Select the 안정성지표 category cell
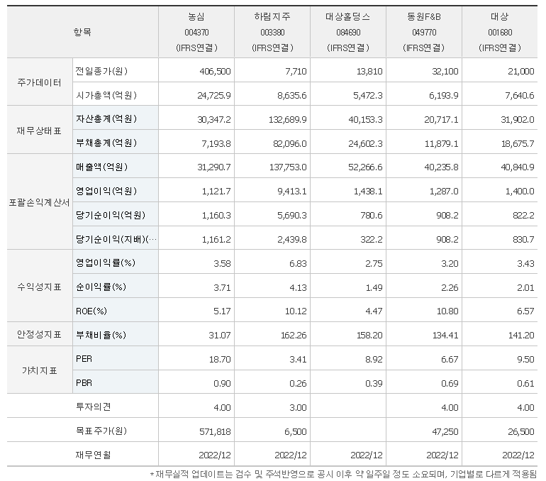Viewport: 546px width, 481px height. pos(40,334)
